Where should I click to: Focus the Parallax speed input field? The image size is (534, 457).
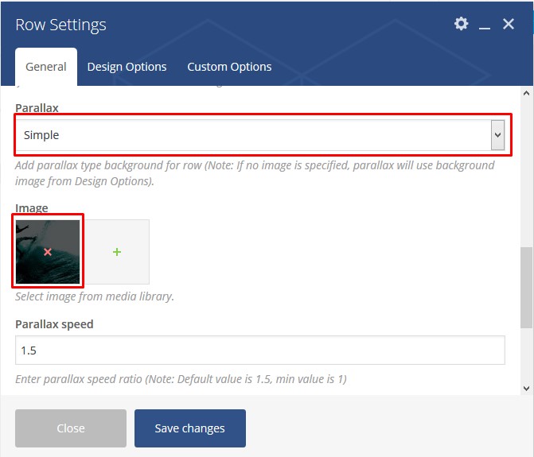[259, 350]
